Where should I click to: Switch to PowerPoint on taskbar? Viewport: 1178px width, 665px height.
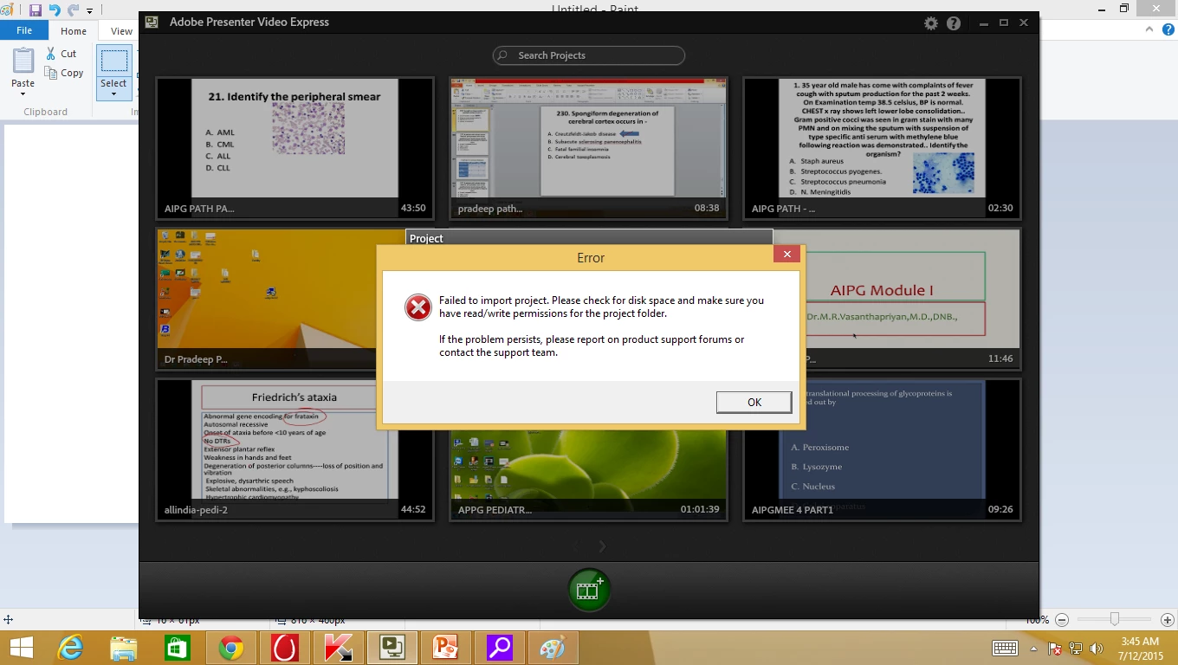[x=445, y=648]
